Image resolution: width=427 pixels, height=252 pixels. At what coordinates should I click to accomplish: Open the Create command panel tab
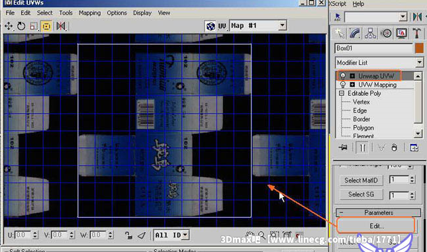point(340,33)
